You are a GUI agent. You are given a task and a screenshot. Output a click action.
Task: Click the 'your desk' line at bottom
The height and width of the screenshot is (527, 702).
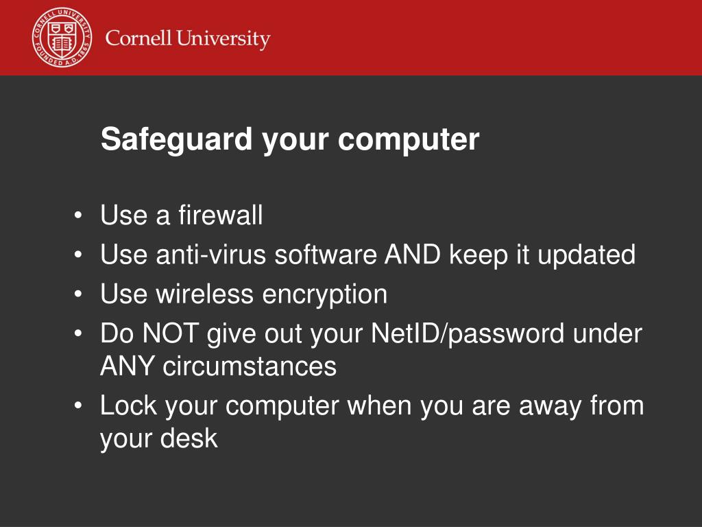(x=159, y=439)
